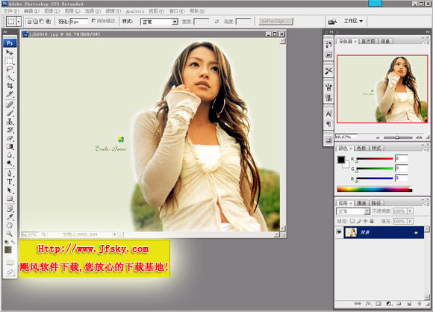
Task: Select the Type tool
Action: [x=10, y=181]
